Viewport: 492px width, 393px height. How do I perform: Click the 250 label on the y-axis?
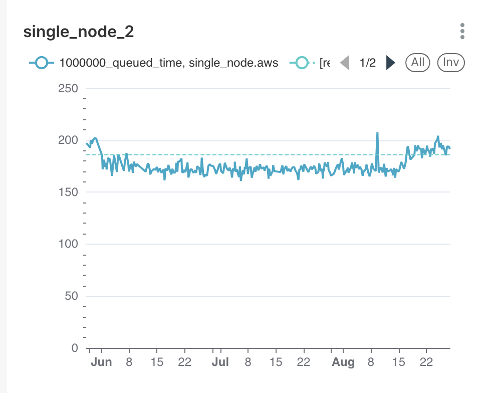tap(69, 88)
